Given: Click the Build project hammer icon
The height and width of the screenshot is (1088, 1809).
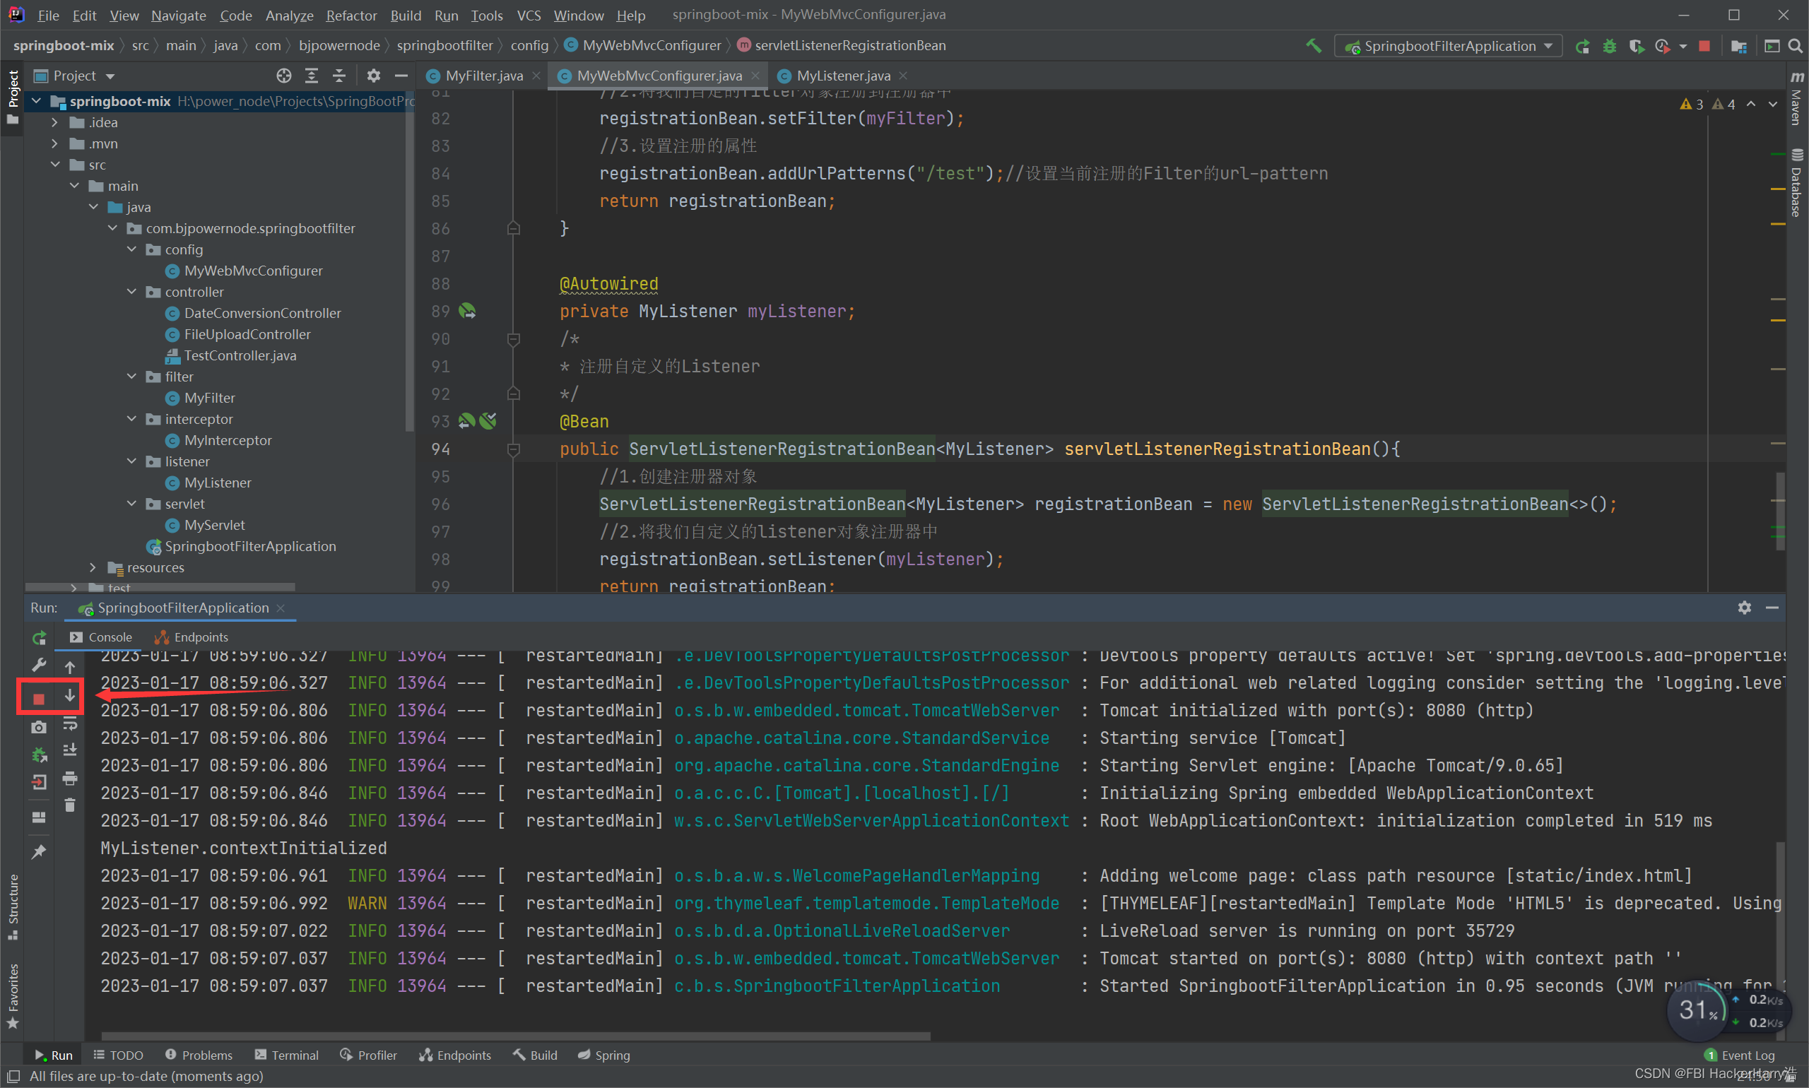Looking at the screenshot, I should (x=1314, y=45).
